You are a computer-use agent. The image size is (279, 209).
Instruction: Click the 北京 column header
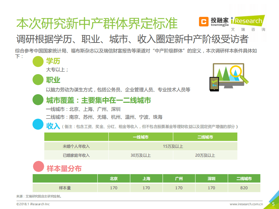(113, 178)
